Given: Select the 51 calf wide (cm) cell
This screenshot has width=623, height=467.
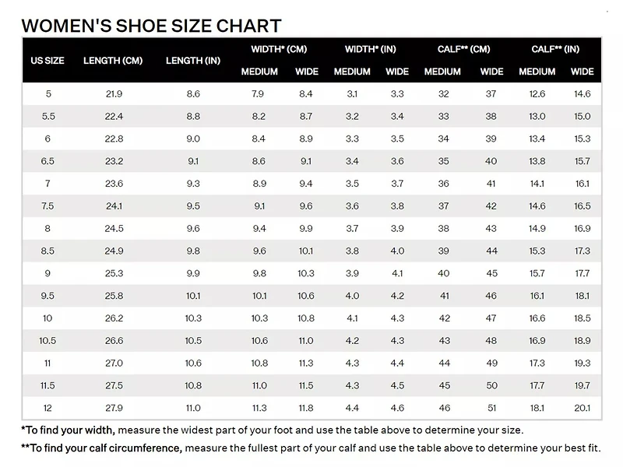Looking at the screenshot, I should point(491,408).
